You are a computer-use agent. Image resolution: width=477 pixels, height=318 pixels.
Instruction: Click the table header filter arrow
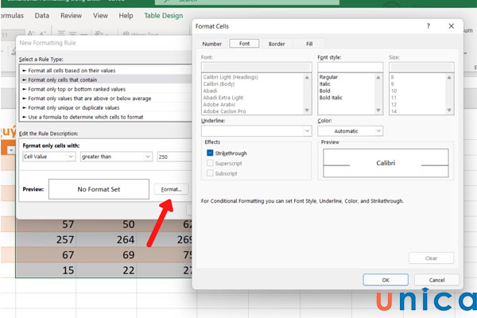(x=11, y=149)
